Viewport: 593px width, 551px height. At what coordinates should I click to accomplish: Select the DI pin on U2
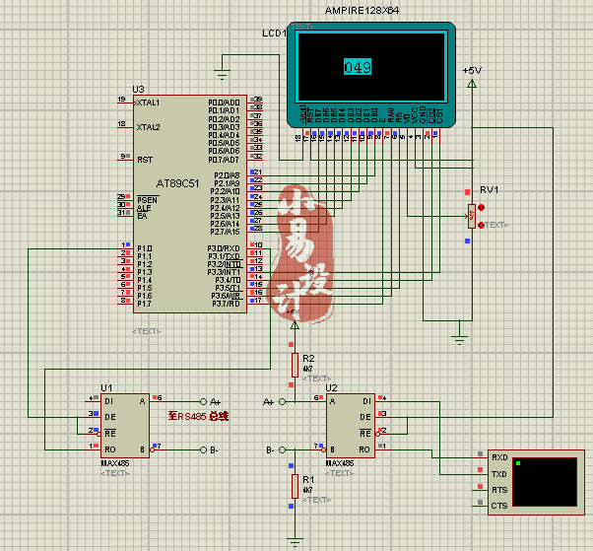click(366, 401)
